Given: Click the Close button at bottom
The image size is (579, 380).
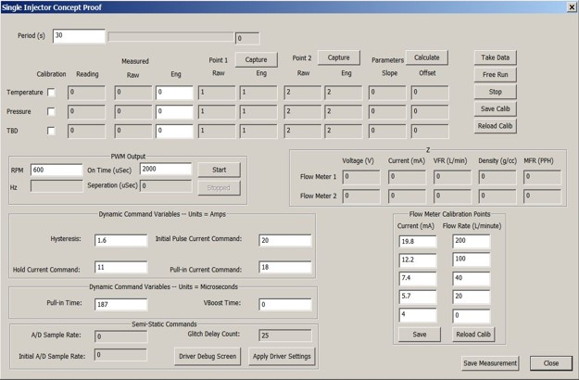Looking at the screenshot, I should click(x=551, y=363).
